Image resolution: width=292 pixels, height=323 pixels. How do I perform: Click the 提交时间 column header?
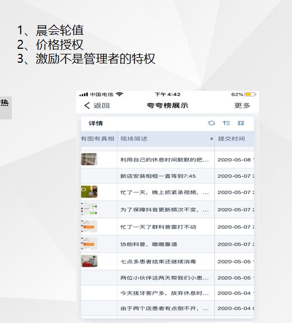pos(231,139)
